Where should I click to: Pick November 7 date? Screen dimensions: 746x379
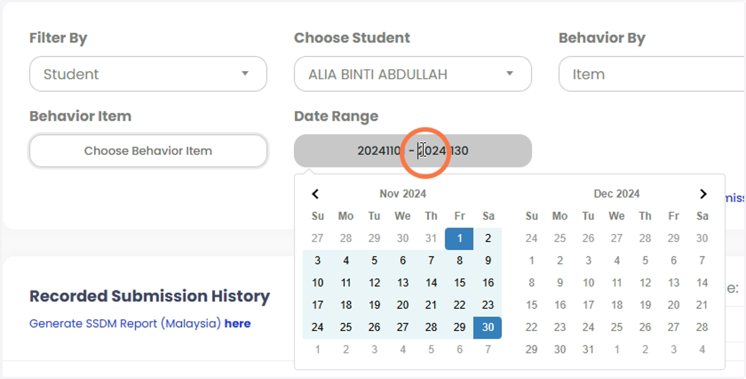[x=431, y=261]
